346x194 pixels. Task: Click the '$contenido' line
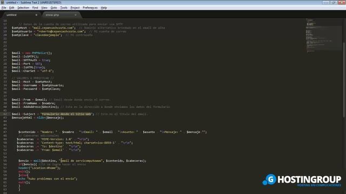pos(112,132)
